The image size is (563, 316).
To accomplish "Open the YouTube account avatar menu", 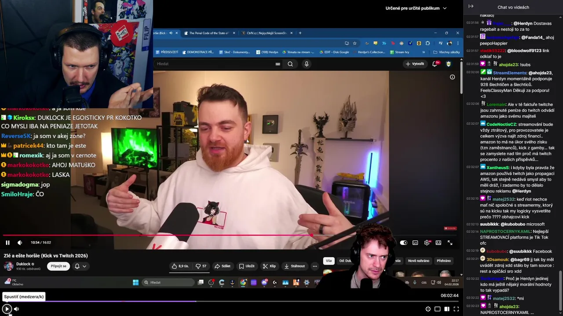I will pos(448,64).
